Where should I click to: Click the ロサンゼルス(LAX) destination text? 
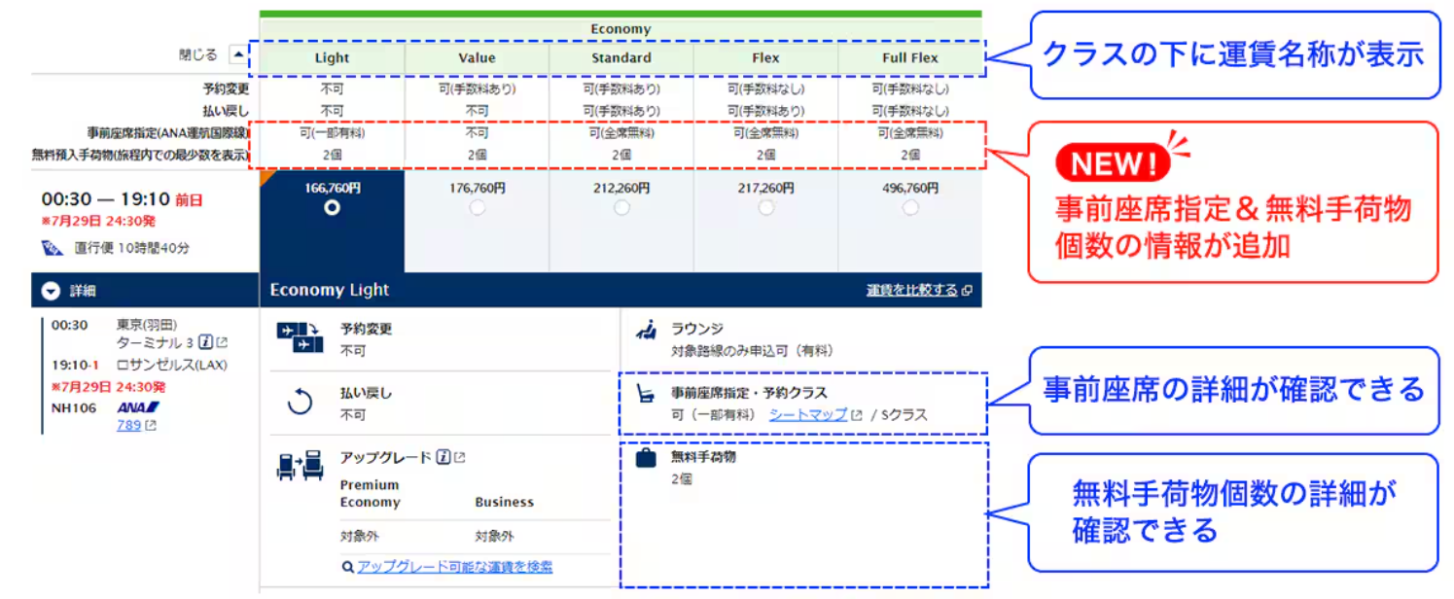171,365
